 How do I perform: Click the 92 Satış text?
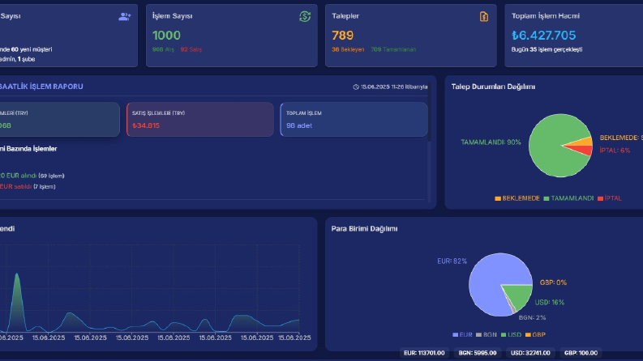191,49
